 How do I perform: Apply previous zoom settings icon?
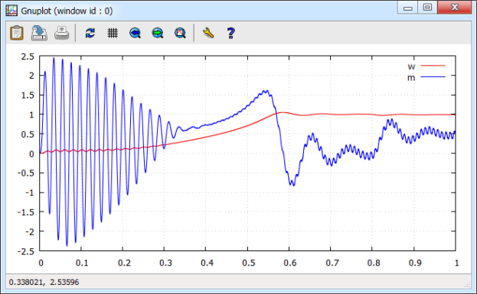(x=135, y=33)
